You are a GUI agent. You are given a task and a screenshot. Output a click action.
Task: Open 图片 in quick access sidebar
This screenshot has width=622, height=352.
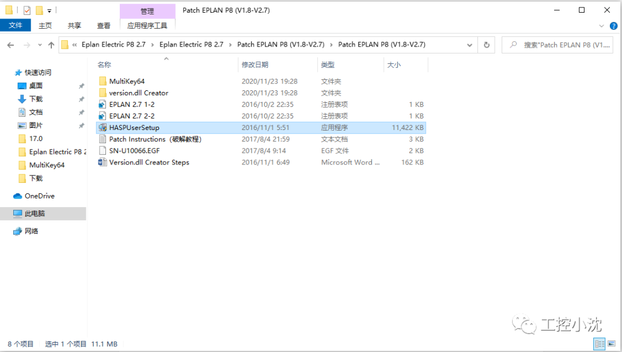[x=36, y=125]
